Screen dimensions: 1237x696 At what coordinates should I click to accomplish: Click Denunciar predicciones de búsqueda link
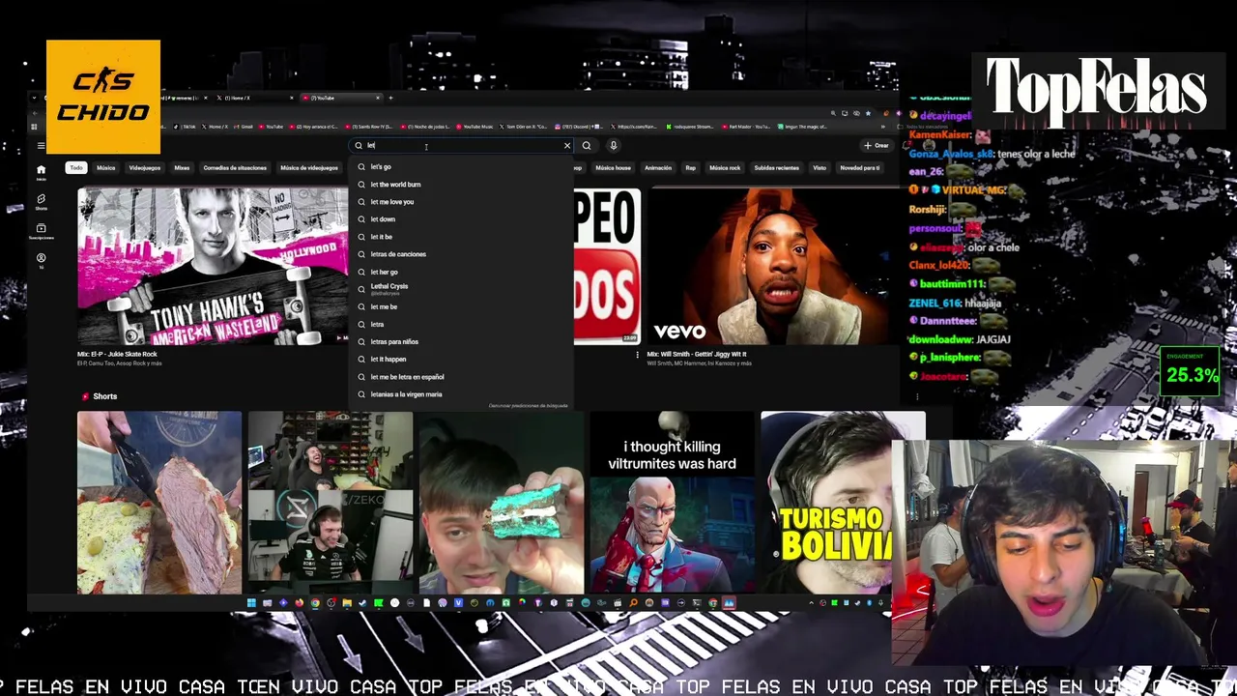529,406
